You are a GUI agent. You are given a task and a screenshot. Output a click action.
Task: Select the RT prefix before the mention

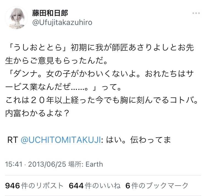(x=13, y=140)
